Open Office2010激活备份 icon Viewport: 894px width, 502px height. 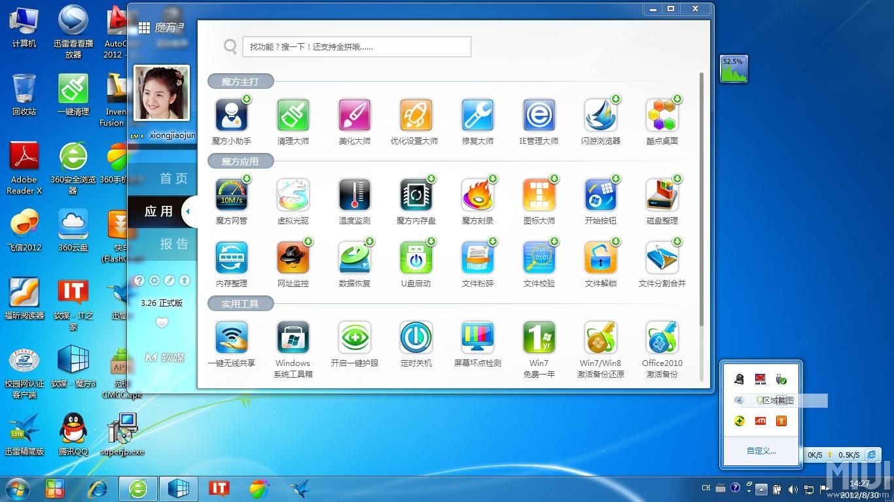pos(662,337)
